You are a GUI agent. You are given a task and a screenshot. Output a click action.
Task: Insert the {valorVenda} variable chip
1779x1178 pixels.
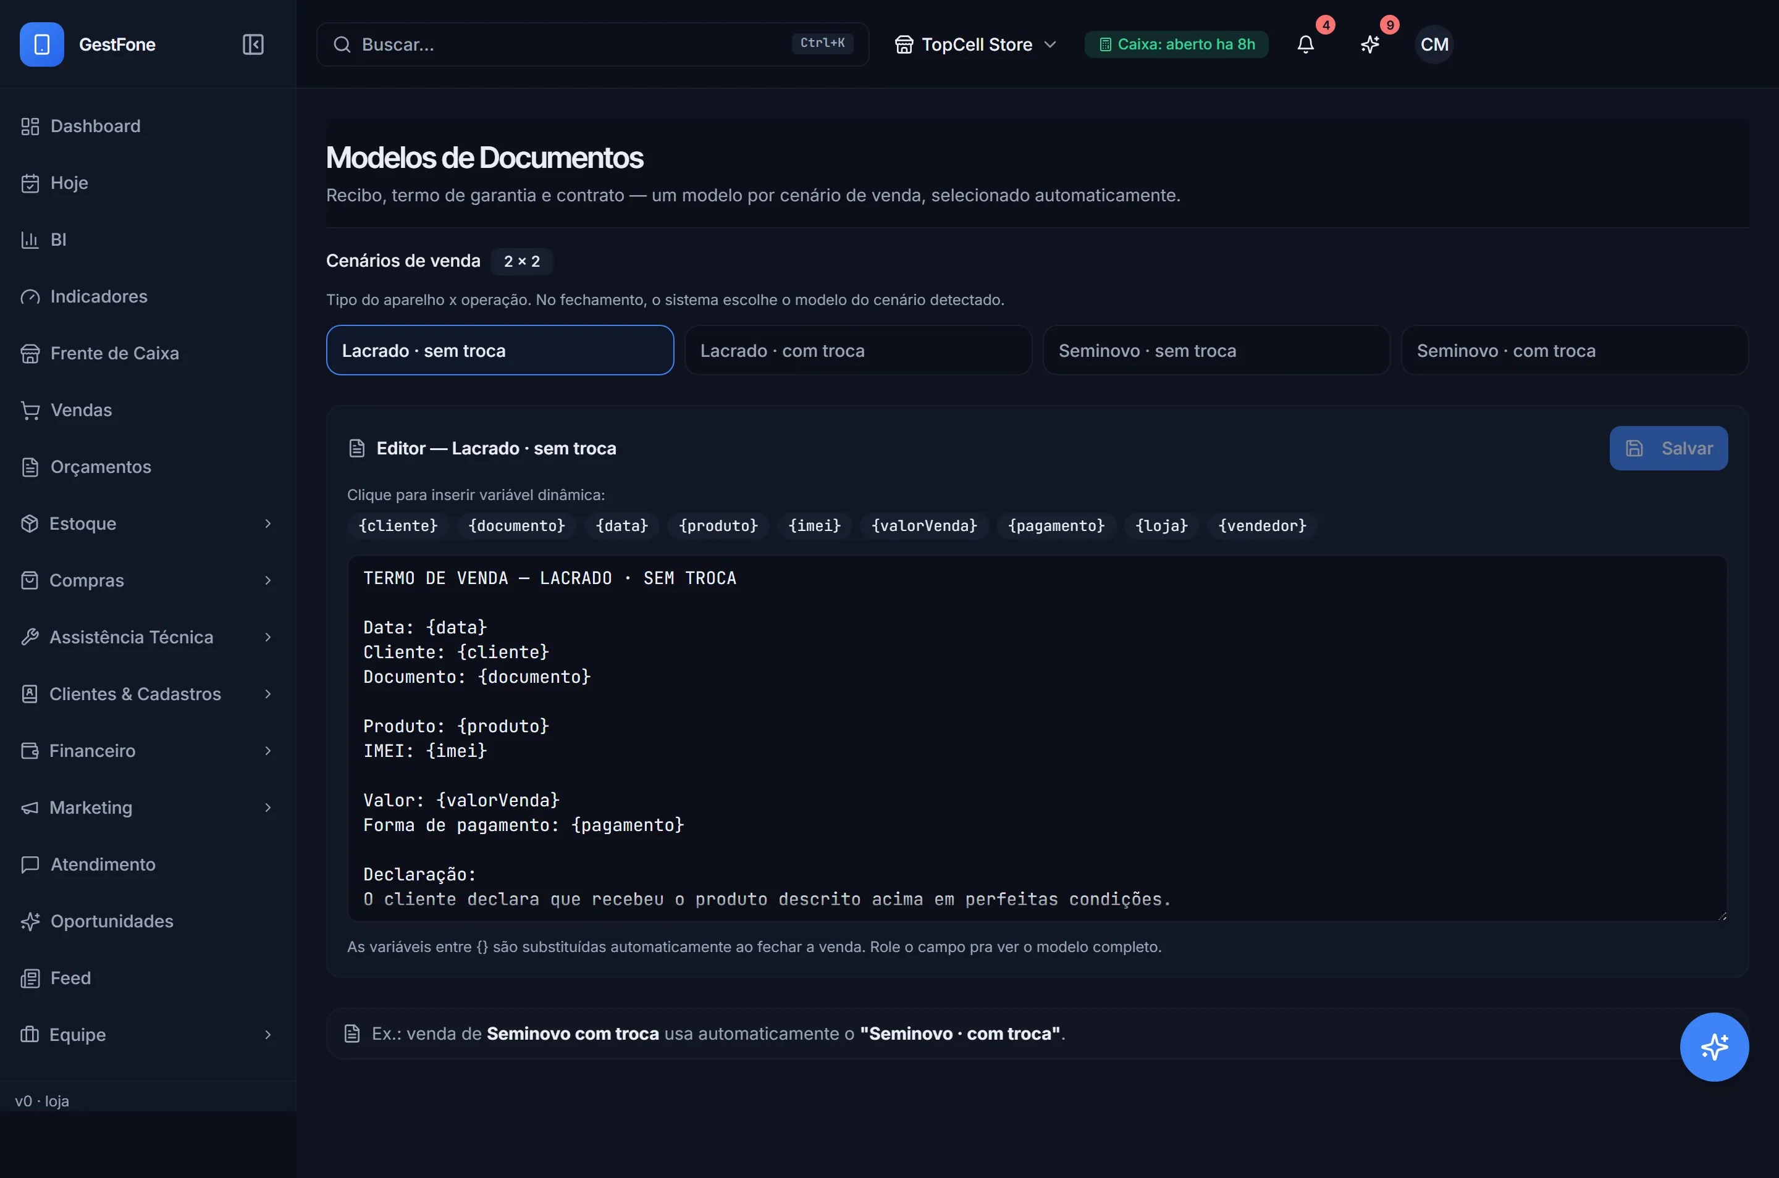[x=925, y=526]
